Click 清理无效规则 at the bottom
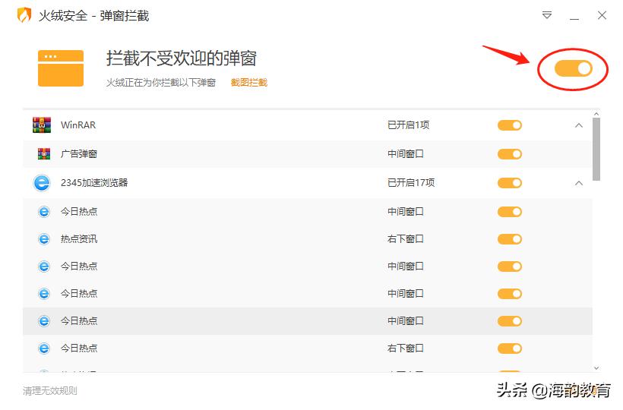Screen dimensions: 623x410 50,391
